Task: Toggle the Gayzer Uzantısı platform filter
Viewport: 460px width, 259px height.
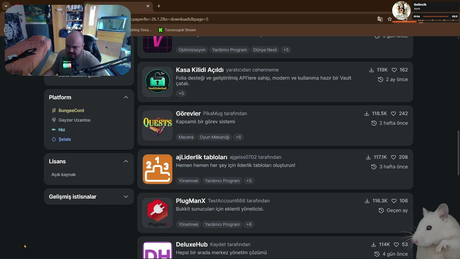Action: point(71,120)
